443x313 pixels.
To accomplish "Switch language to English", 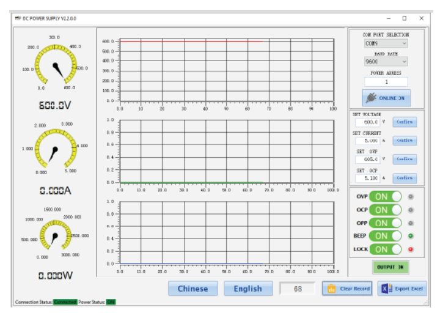I will click(247, 289).
